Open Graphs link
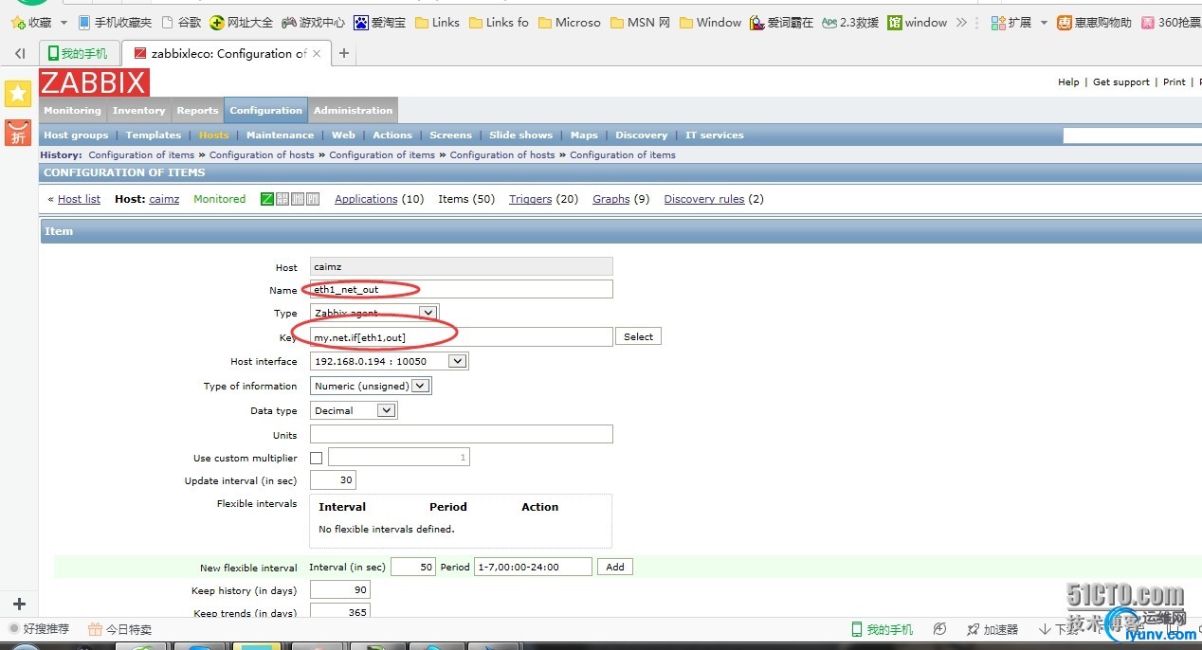1202x650 pixels. [611, 199]
